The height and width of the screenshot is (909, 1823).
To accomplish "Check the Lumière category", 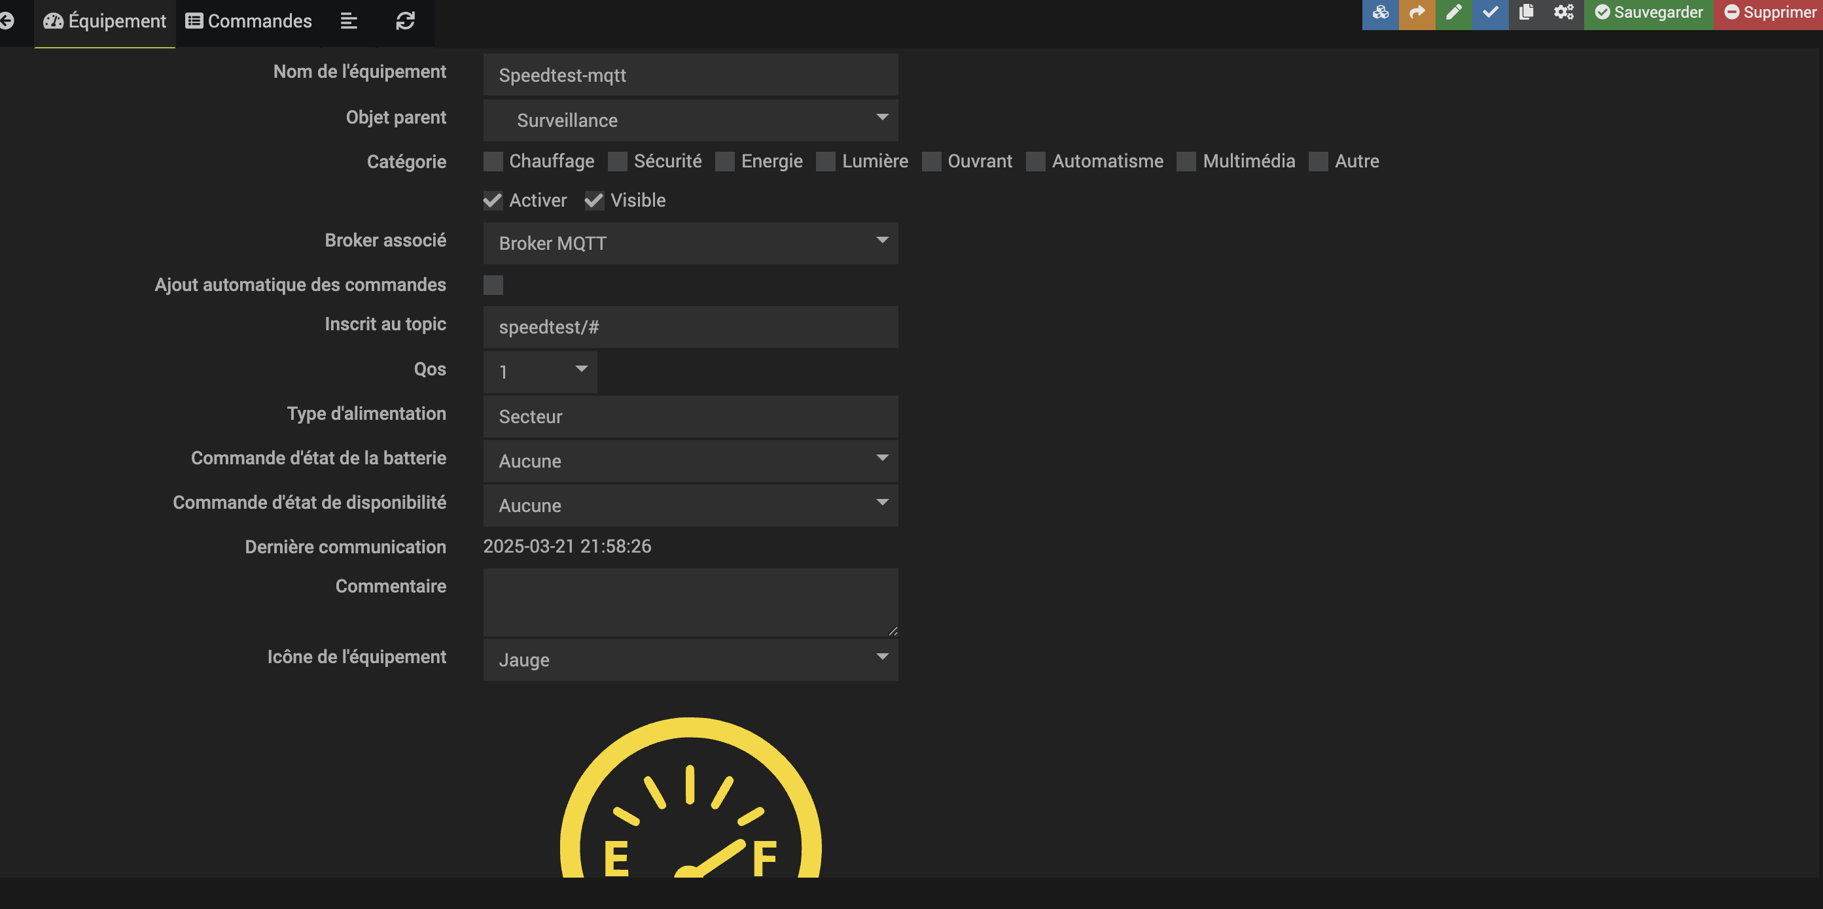I will pos(826,162).
